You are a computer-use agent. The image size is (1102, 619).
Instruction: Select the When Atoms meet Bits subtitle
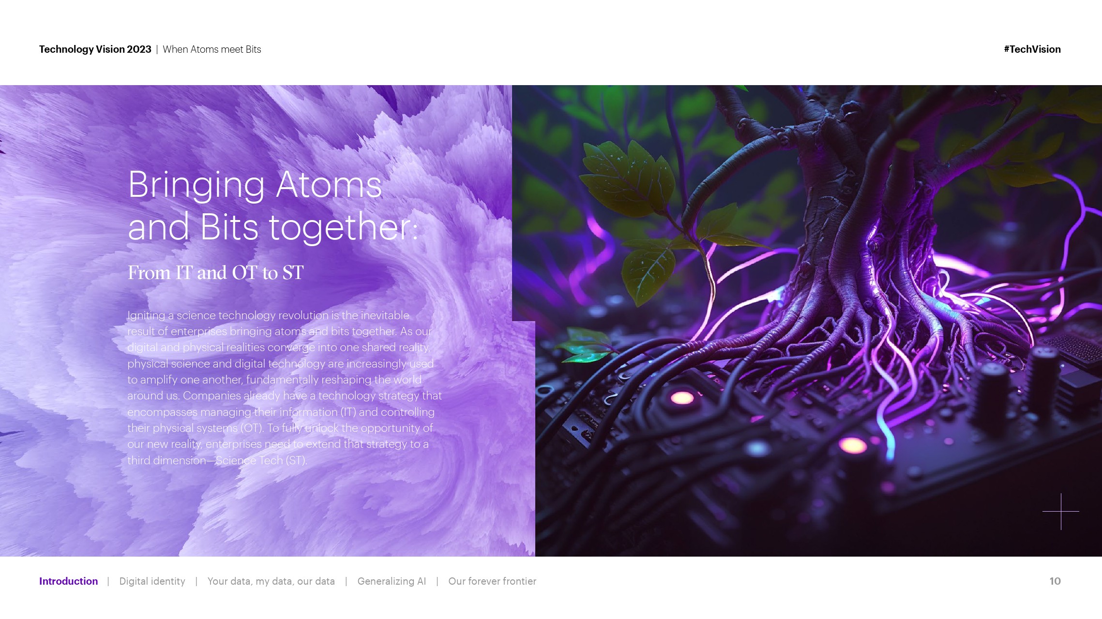212,49
